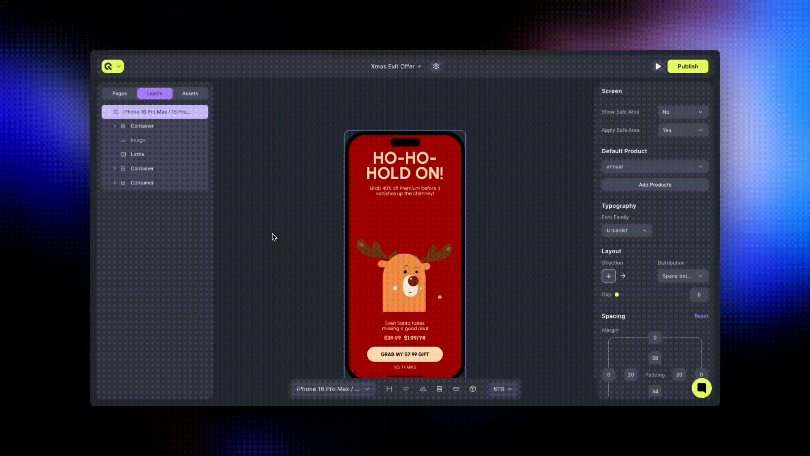Expand the first Container layer

[x=115, y=126]
